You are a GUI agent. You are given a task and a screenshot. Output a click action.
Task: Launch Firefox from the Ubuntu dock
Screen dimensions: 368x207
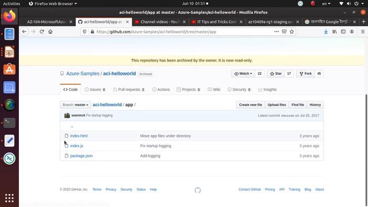tap(9, 16)
